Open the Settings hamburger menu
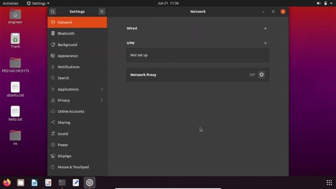 102,12
